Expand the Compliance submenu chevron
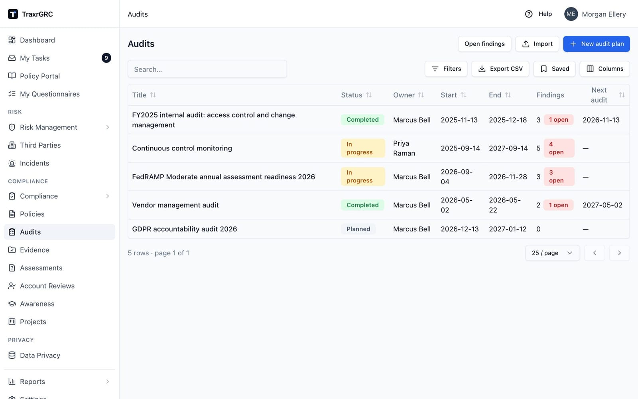638x399 pixels. pos(108,196)
